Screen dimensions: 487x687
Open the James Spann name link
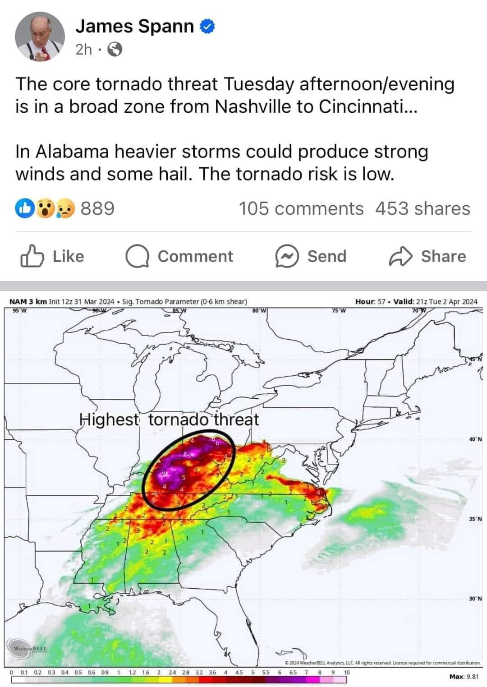pos(134,26)
